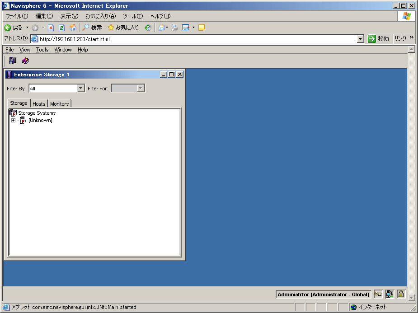Open the browser address bar dropdown
The height and width of the screenshot is (313, 418).
(x=360, y=39)
